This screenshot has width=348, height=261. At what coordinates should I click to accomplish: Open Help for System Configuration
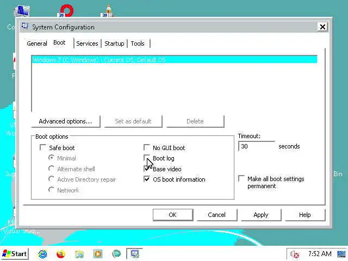(305, 215)
